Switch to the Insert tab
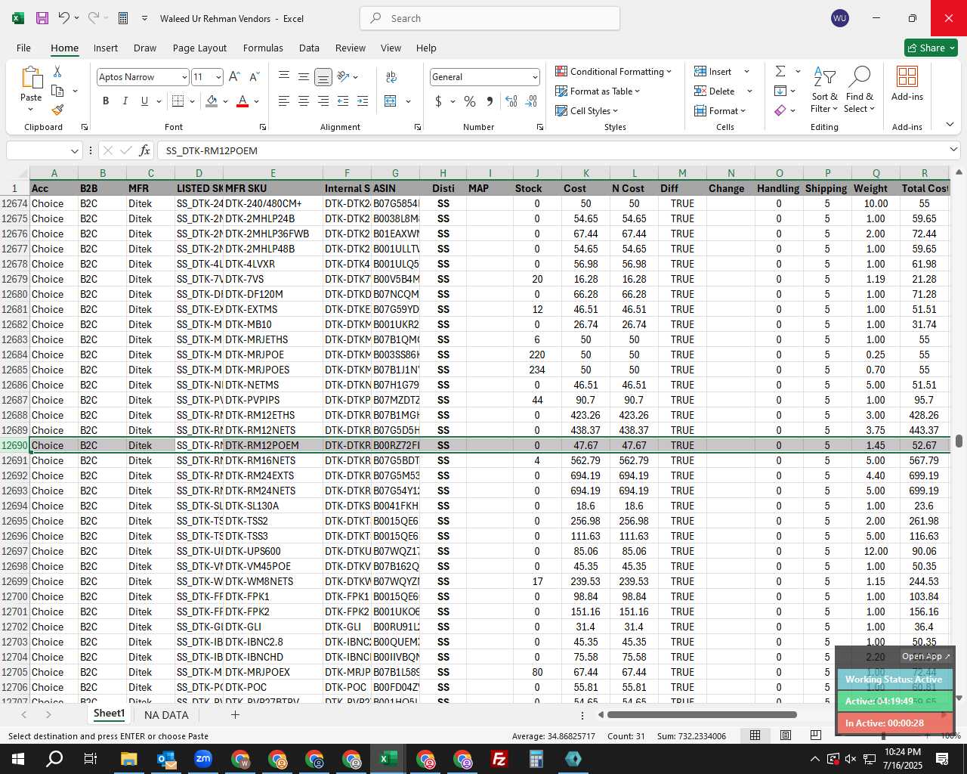Image resolution: width=967 pixels, height=774 pixels. click(x=106, y=48)
